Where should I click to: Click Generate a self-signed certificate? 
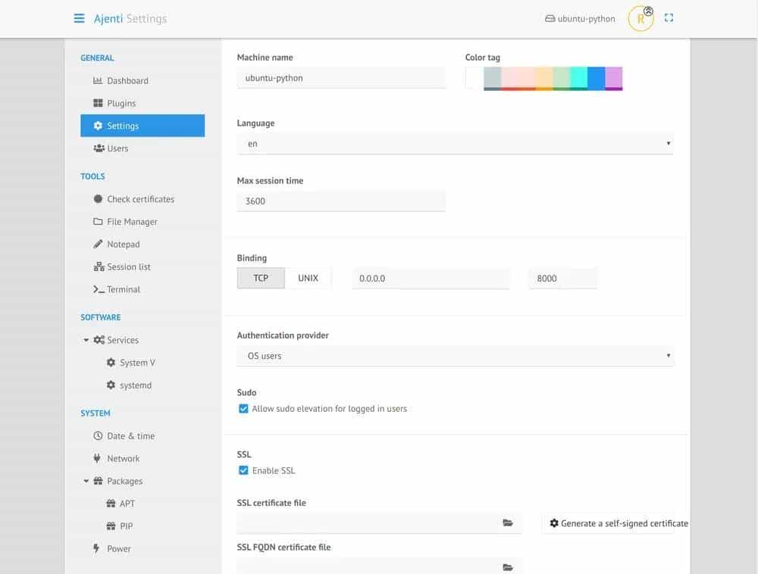point(618,523)
